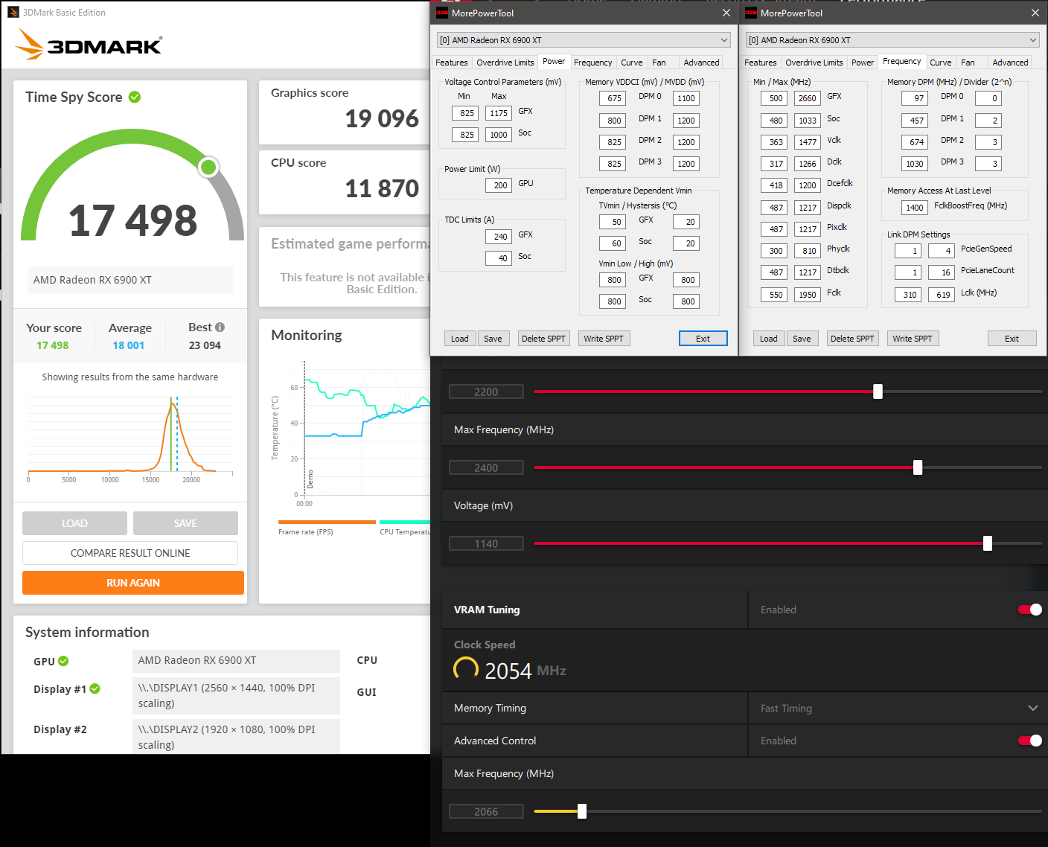This screenshot has height=847, width=1048.
Task: Click Exit button in left MorePowerTool
Action: [x=703, y=339]
